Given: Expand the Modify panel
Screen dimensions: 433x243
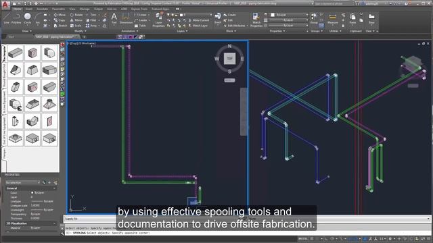Looking at the screenshot, I should 81,31.
